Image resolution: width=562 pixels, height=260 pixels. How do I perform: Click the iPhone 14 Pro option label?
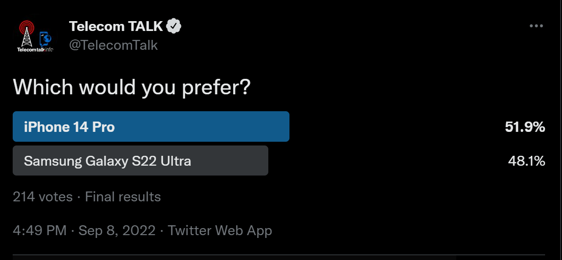pos(69,127)
